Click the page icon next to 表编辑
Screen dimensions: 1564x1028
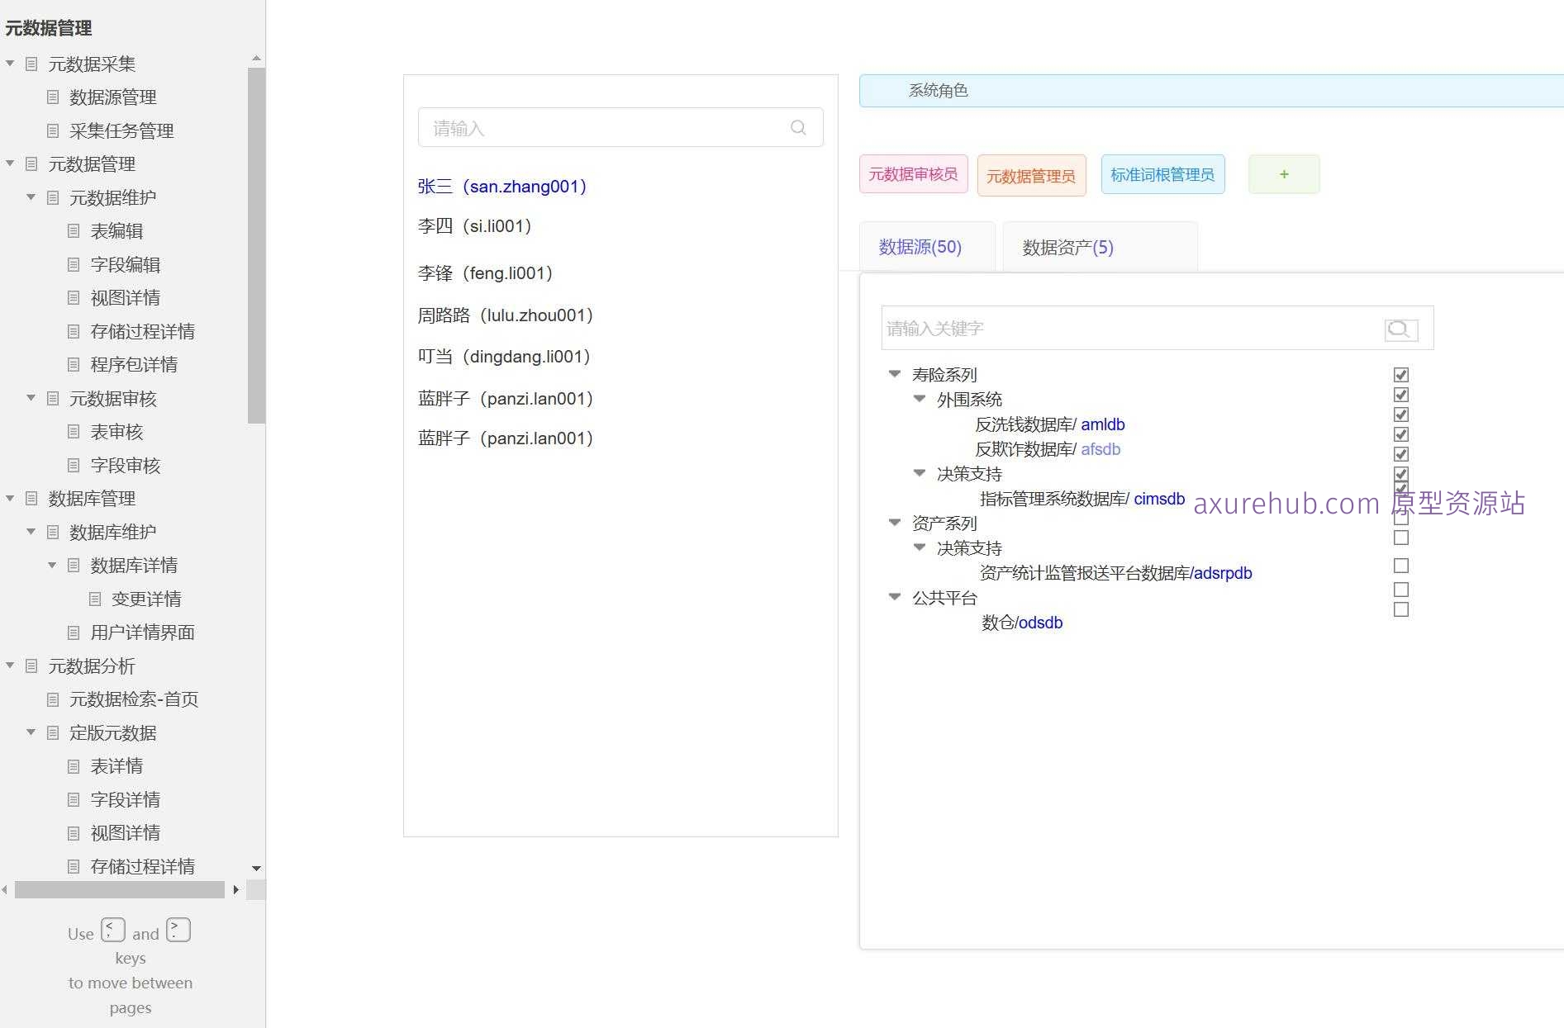coord(74,231)
